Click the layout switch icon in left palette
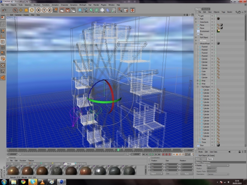Viewport: 247px width, 185px height. tap(3, 17)
